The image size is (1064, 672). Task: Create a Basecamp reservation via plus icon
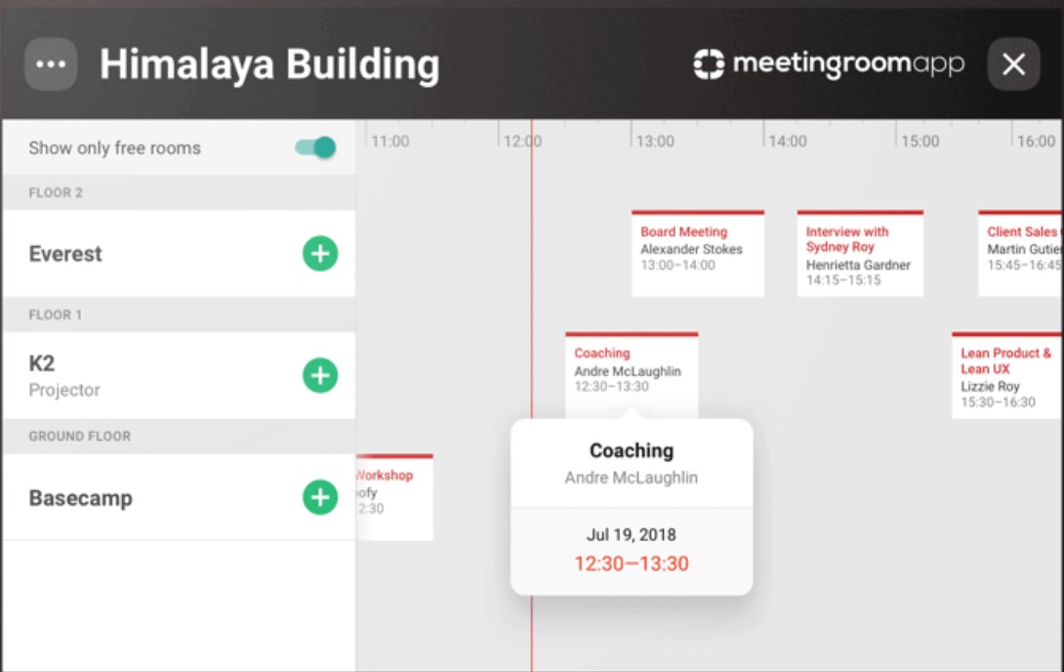[x=318, y=497]
